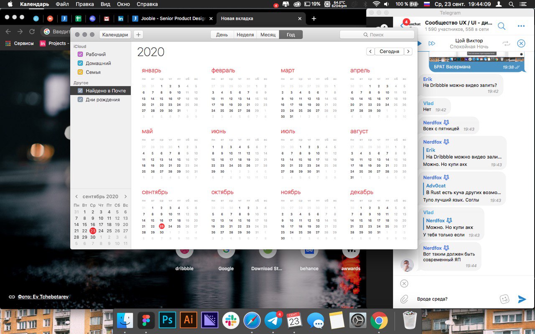Show next month in mini calendar

tap(125, 196)
